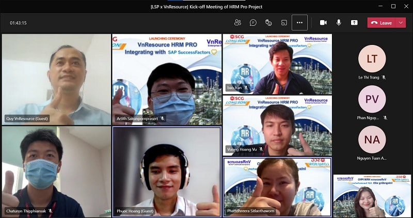Maximize the Teams meeting window
This screenshot has width=413, height=218.
[x=393, y=6]
